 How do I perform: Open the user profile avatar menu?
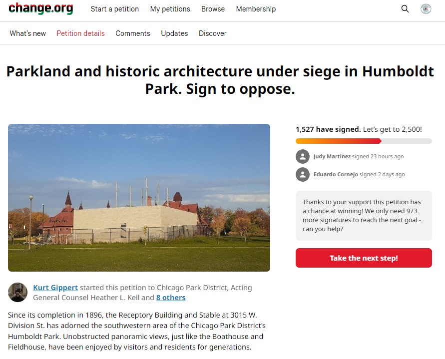[x=426, y=9]
